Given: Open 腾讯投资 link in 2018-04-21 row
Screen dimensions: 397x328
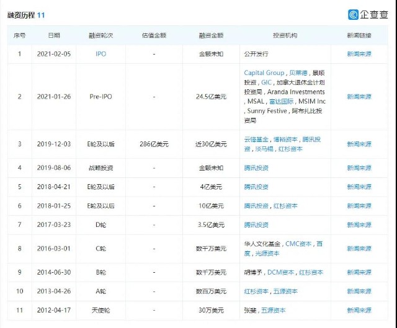Looking at the screenshot, I should click(x=256, y=187).
